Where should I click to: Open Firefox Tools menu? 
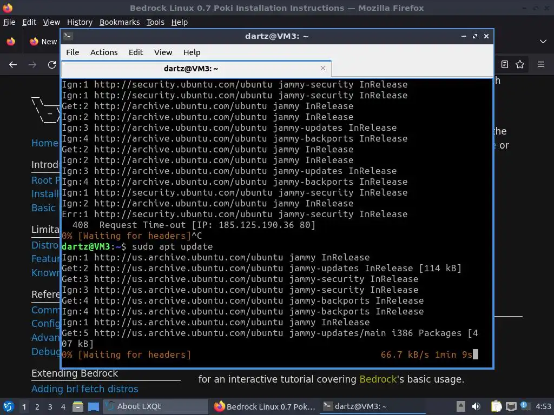[x=155, y=22]
